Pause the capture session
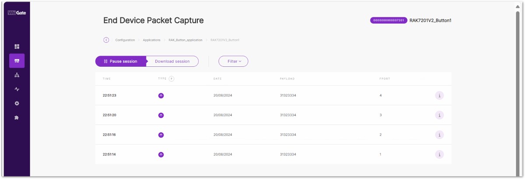 121,62
